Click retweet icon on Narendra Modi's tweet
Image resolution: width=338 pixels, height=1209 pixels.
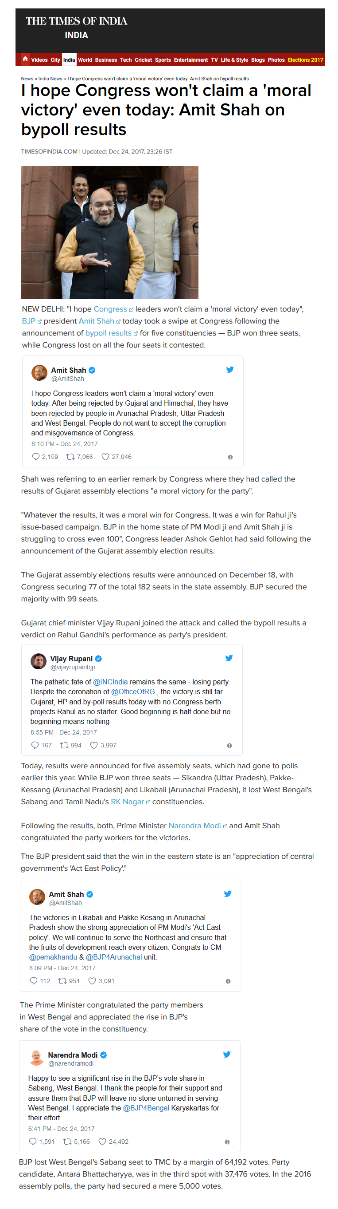(67, 1142)
